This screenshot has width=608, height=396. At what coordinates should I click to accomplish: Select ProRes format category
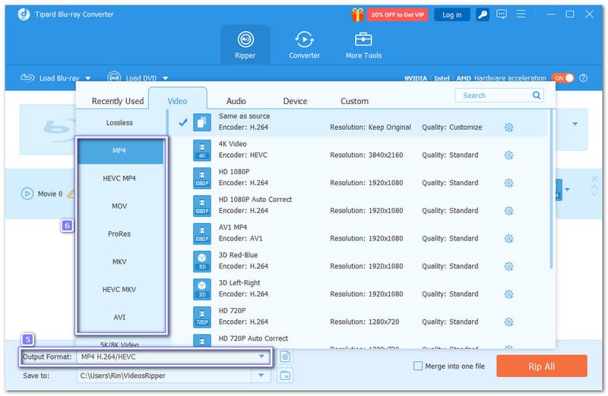121,234
